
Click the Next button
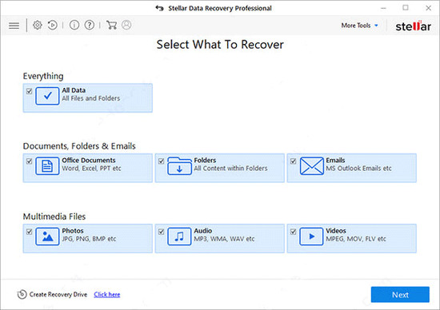tap(400, 295)
